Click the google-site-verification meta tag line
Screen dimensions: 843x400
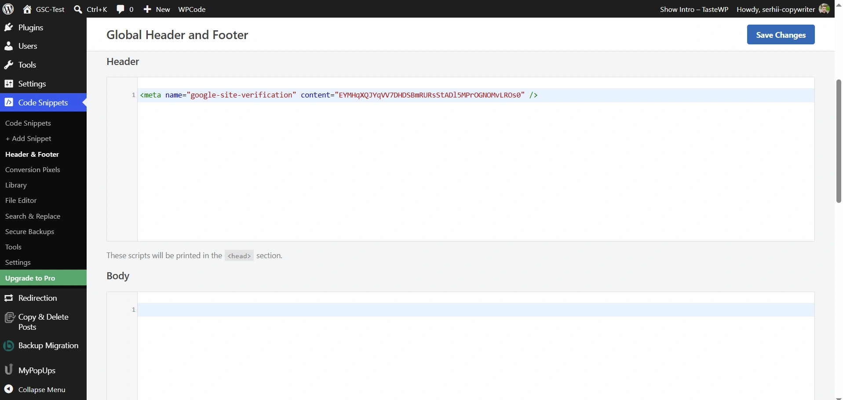pyautogui.click(x=339, y=95)
